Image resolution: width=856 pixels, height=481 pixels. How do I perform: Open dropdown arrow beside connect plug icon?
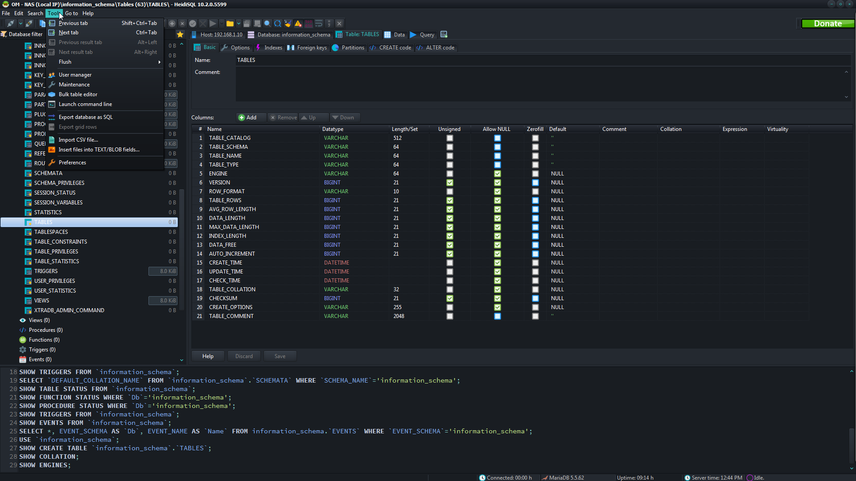click(x=20, y=24)
